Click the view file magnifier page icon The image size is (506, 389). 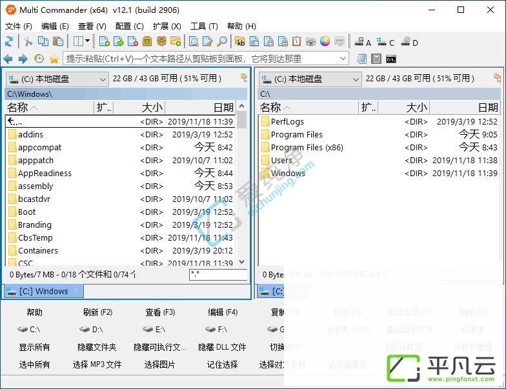coord(194,41)
